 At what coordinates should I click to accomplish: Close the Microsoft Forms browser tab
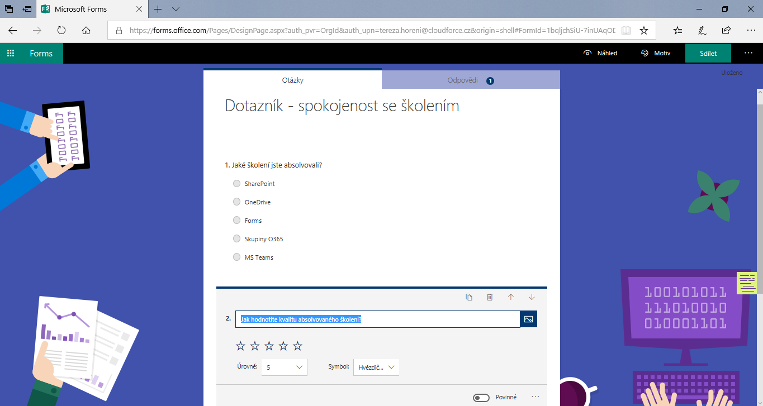139,9
